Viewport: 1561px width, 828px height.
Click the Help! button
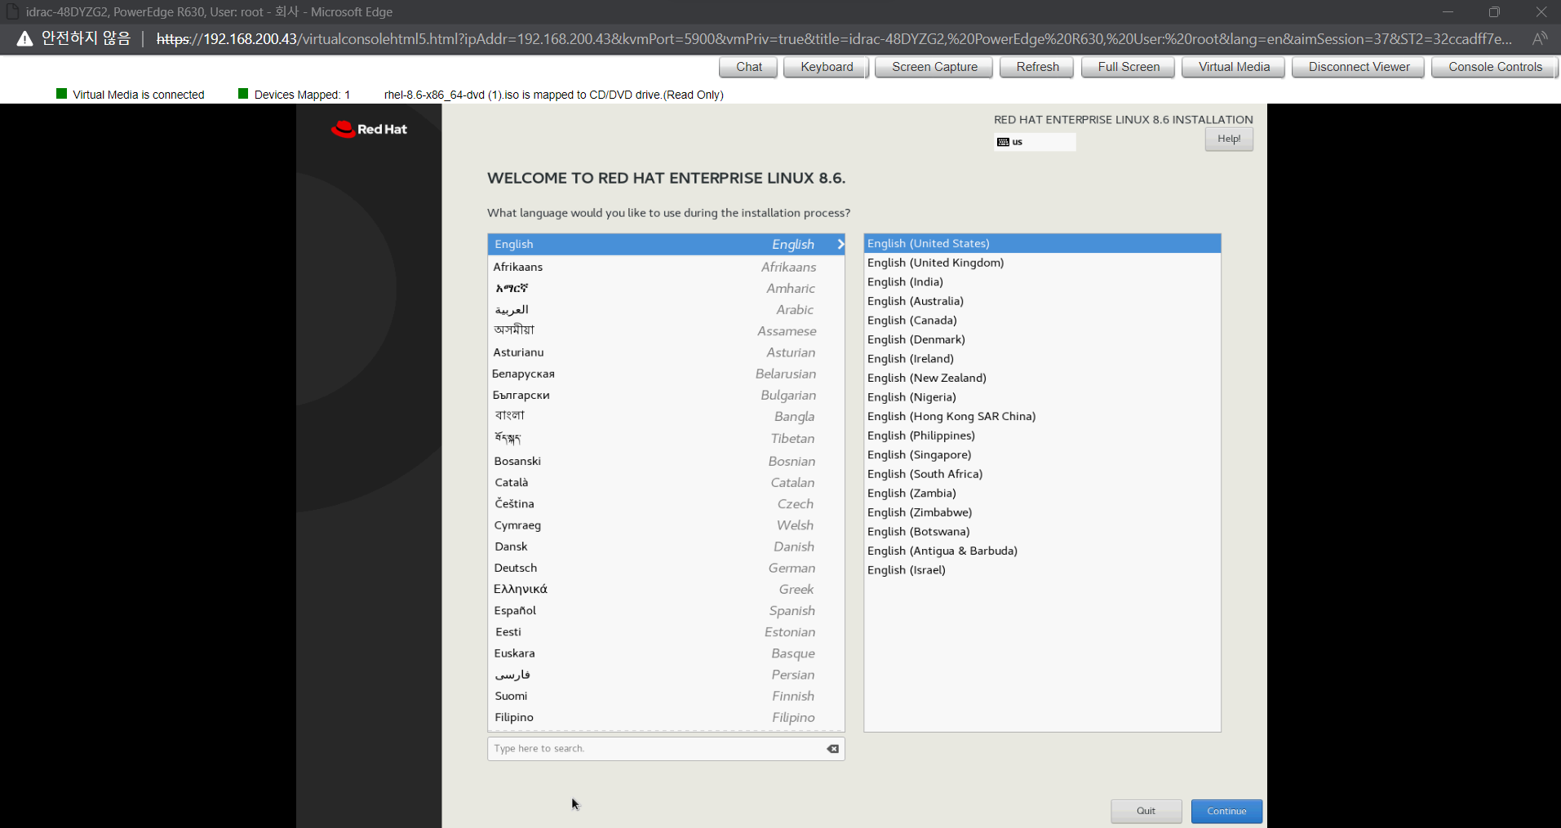(x=1229, y=139)
